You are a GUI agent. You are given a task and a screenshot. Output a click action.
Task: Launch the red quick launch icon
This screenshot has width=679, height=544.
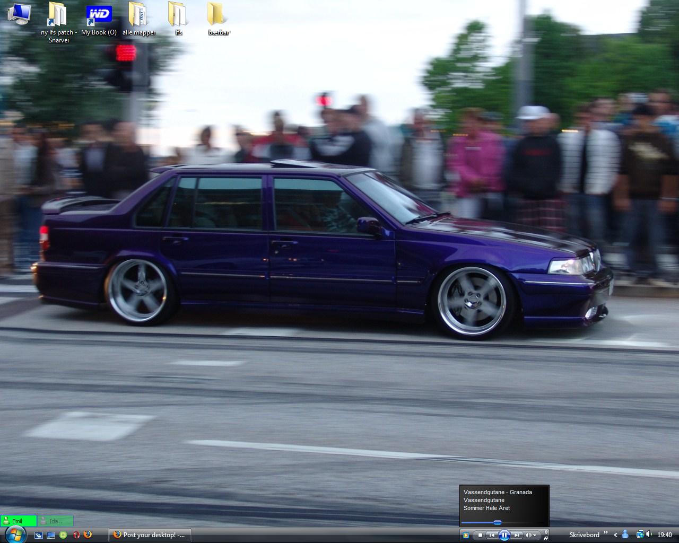click(x=76, y=536)
